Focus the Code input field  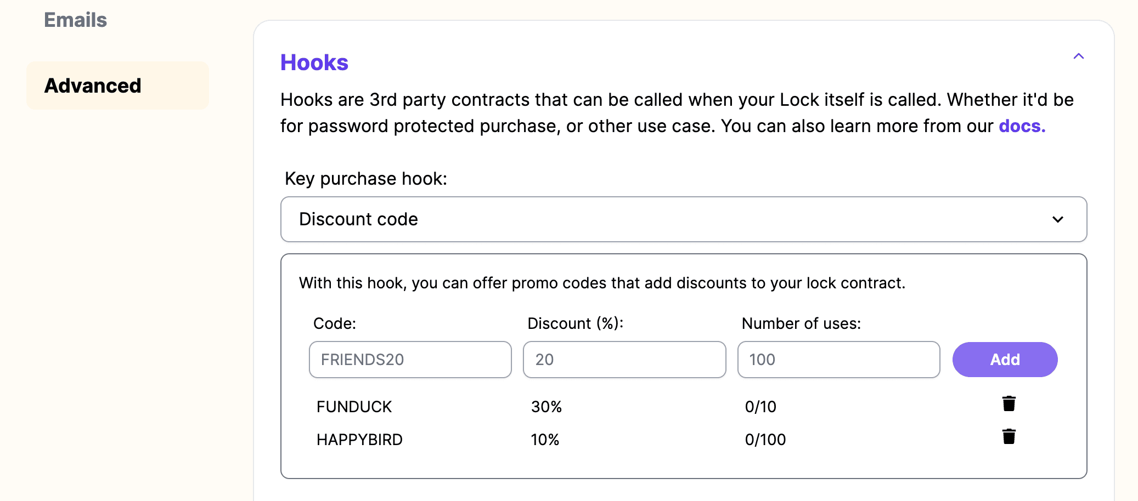(x=410, y=360)
